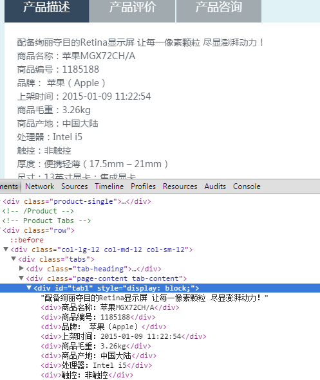This screenshot has width=320, height=380.
Task: Select the product-single div element row
Action: pos(77,201)
